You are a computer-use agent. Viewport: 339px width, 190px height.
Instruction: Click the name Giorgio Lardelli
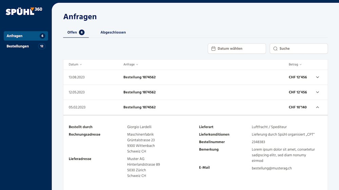139,127
